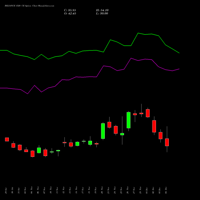Click the 04 Dec date label
200x200 pixels.
(166, 190)
